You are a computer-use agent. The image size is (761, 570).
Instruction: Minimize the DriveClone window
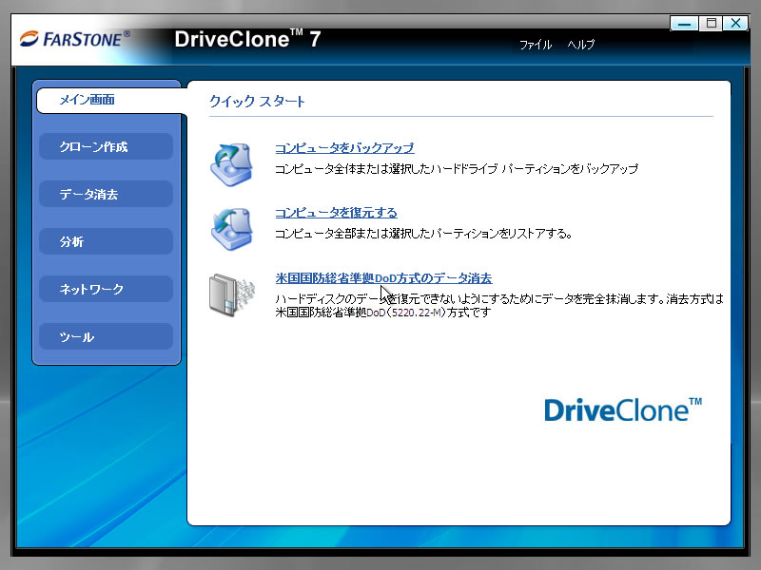[x=684, y=23]
